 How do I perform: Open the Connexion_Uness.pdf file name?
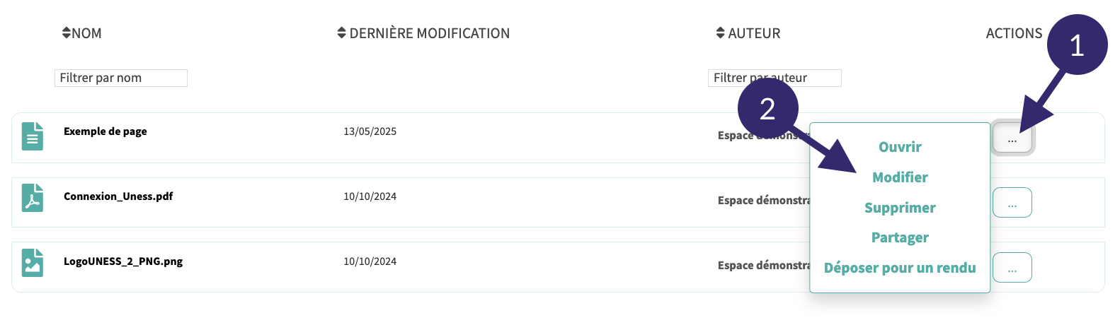pos(118,196)
